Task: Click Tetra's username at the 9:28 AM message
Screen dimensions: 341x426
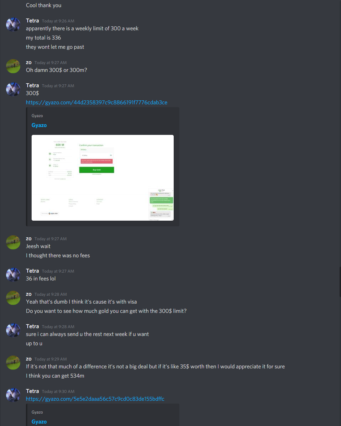Action: point(33,326)
